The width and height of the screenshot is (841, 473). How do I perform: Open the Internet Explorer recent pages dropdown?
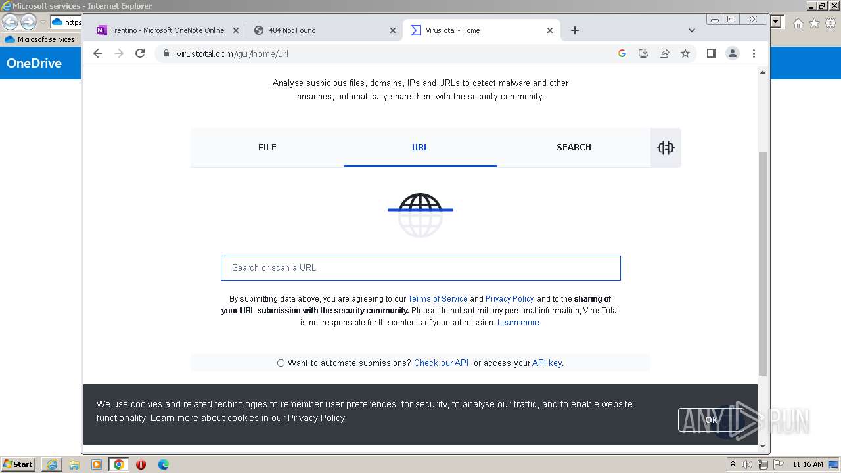pos(43,22)
